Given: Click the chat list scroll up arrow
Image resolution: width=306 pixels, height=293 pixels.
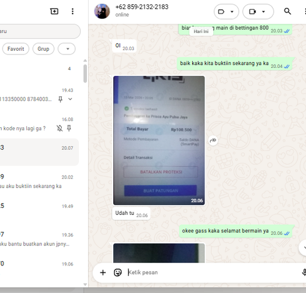Looking at the screenshot, I should point(85,61).
